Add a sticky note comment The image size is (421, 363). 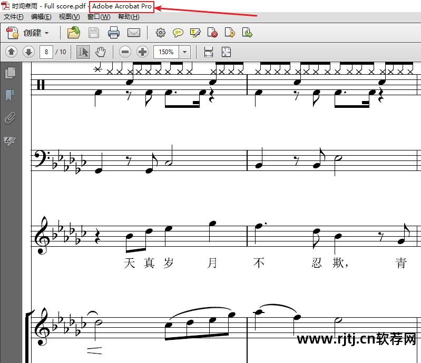click(x=178, y=33)
